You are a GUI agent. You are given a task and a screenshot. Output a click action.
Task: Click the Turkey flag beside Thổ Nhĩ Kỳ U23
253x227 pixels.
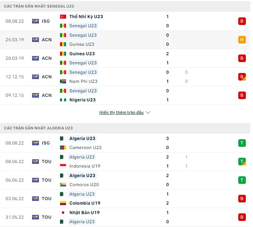pos(63,17)
